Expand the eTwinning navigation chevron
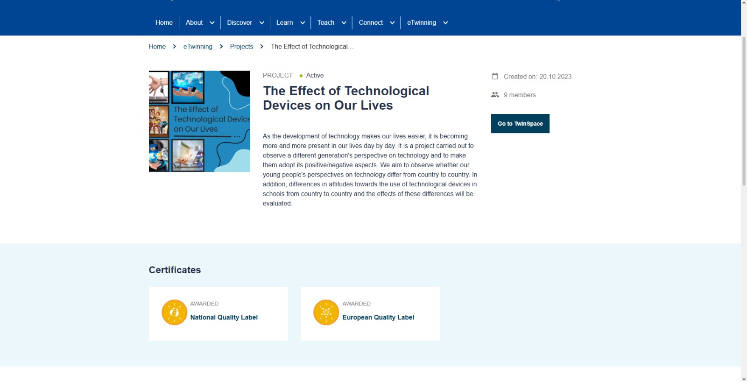Screen dimensions: 747x382 445,23
